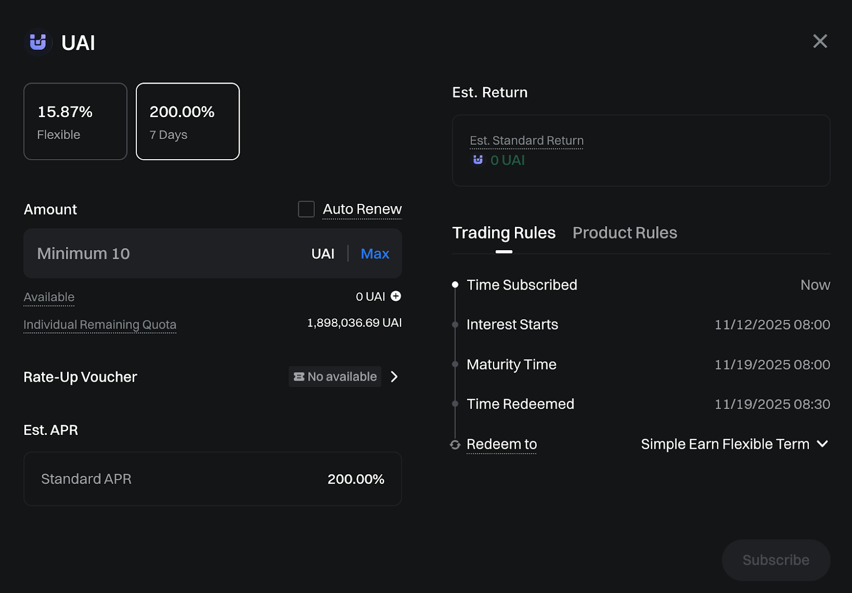
Task: Open the No available voucher selector
Action: [x=335, y=377]
